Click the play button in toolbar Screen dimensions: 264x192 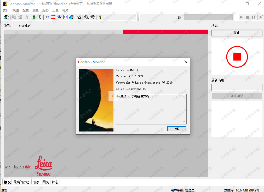point(241,17)
